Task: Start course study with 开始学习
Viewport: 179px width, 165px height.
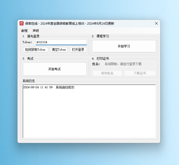Action: pyautogui.click(x=124, y=46)
